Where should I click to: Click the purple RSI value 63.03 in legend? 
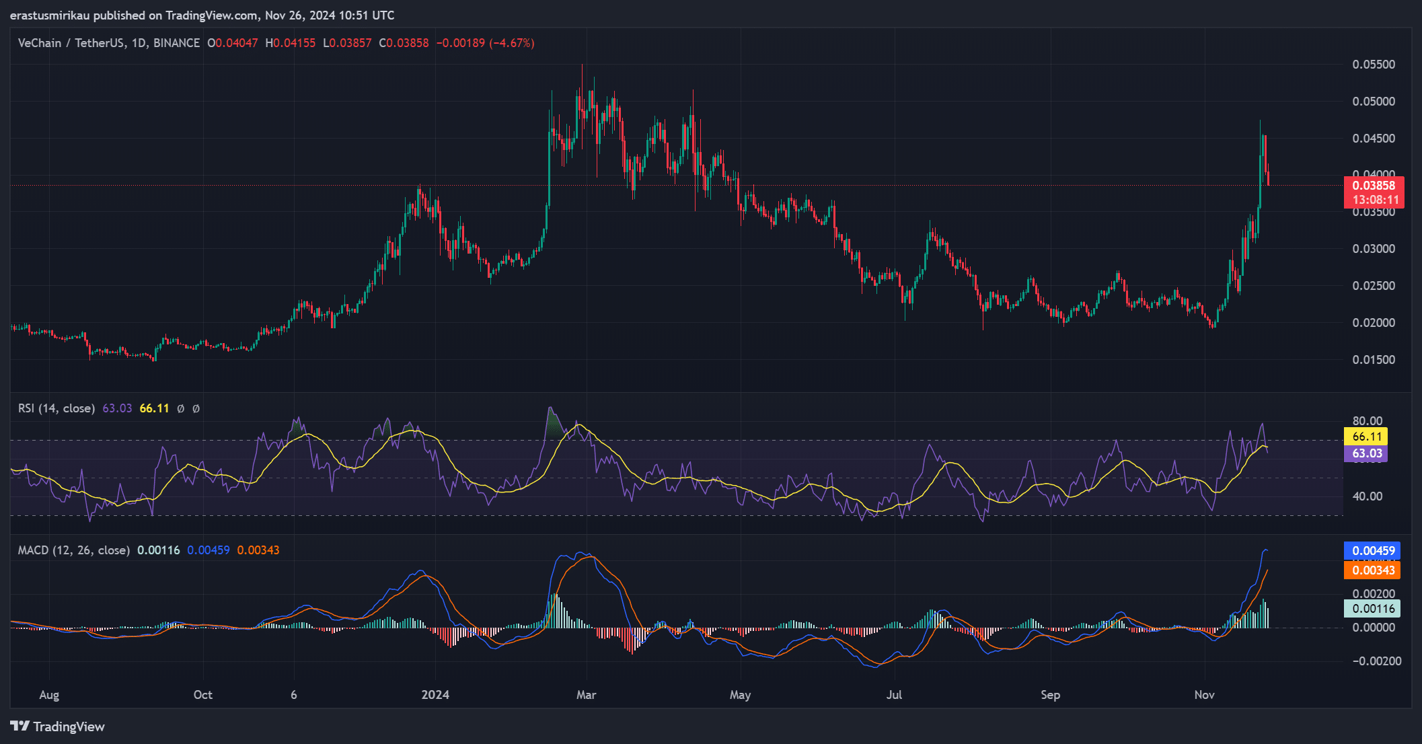117,408
